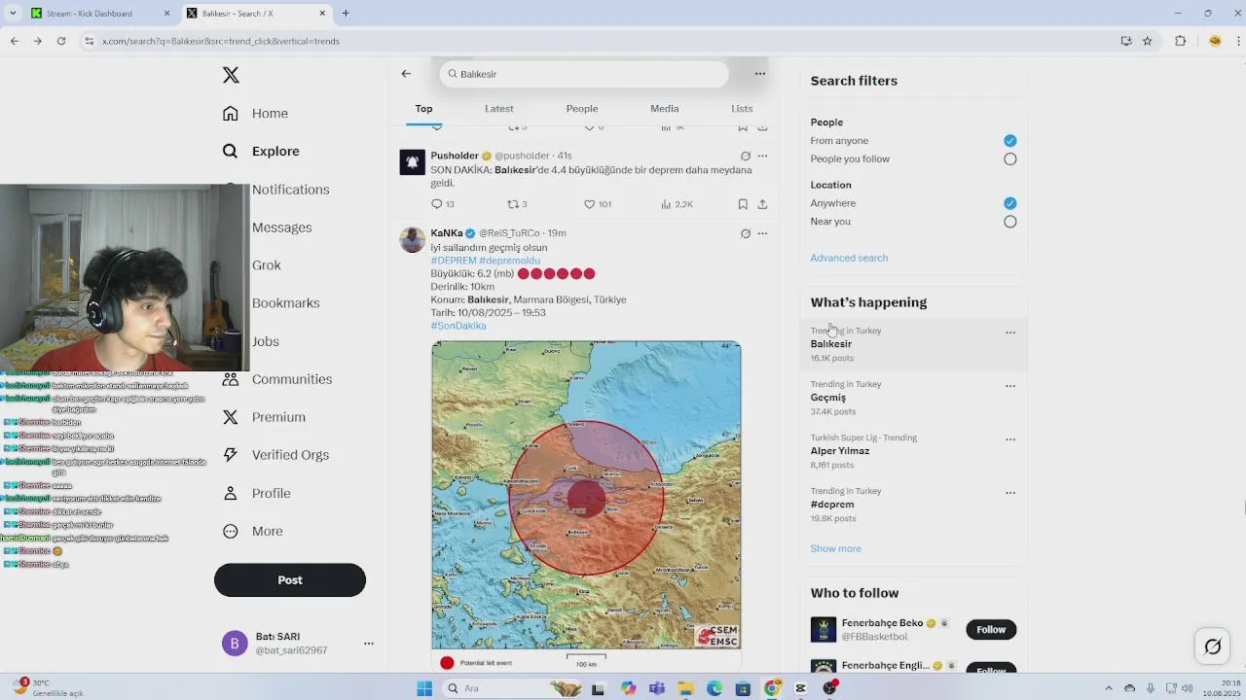Screen dimensions: 1246x700
Task: Open browser extensions puzzle icon
Action: click(1181, 41)
